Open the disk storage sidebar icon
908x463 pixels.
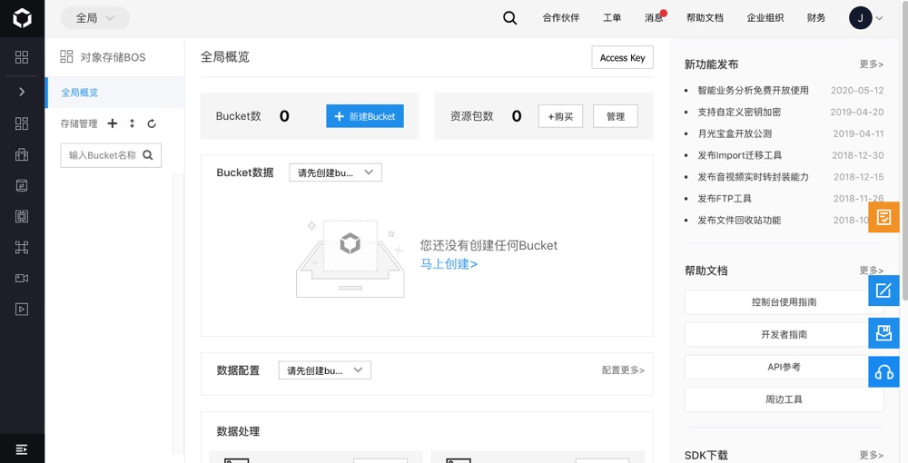[22, 185]
